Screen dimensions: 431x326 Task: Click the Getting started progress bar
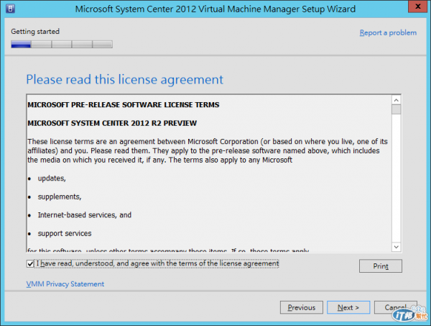[x=62, y=45]
